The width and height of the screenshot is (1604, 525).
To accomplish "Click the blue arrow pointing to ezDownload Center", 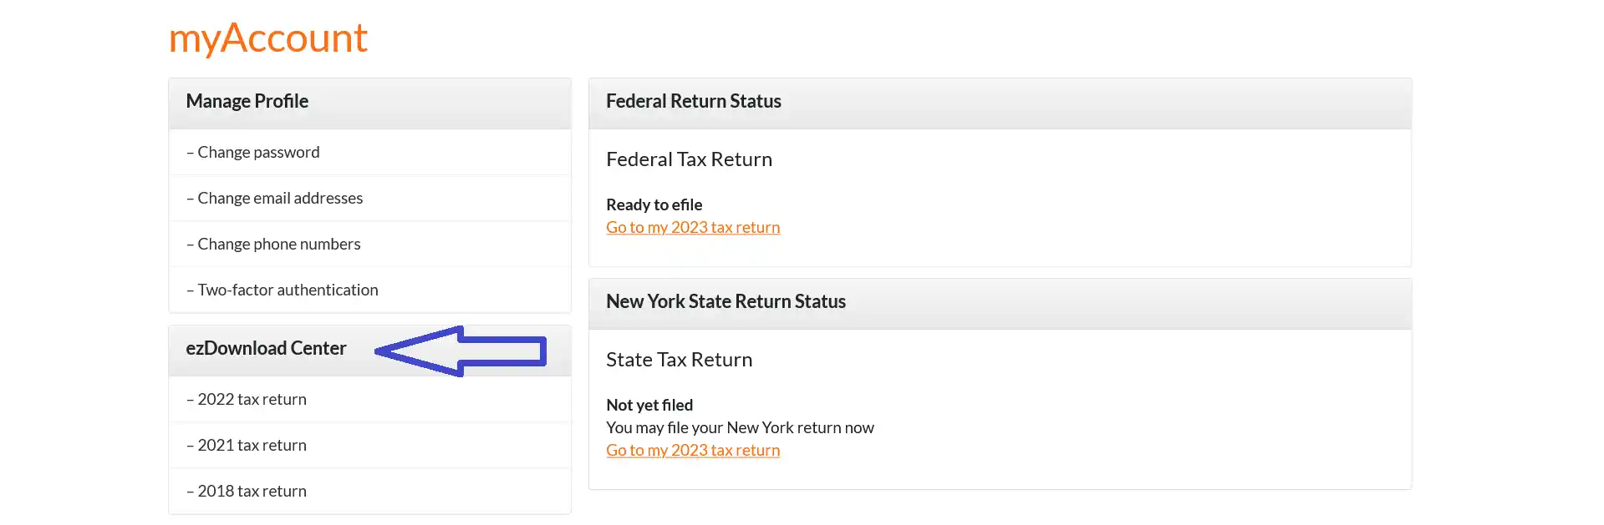I will click(461, 351).
